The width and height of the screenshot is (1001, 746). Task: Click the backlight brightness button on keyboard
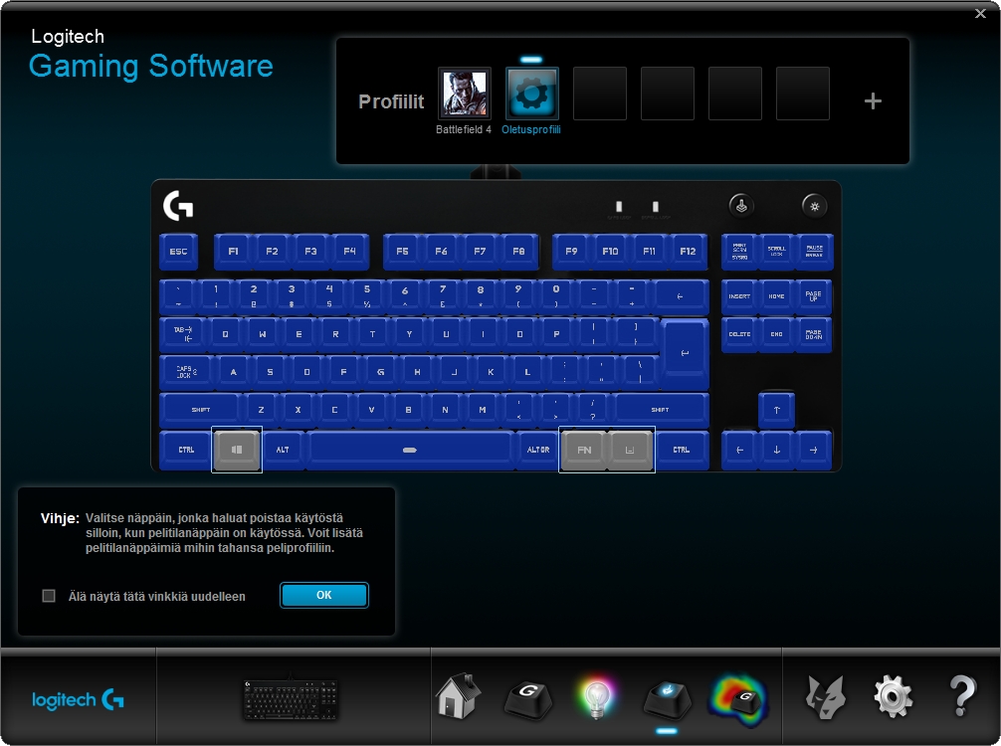814,206
